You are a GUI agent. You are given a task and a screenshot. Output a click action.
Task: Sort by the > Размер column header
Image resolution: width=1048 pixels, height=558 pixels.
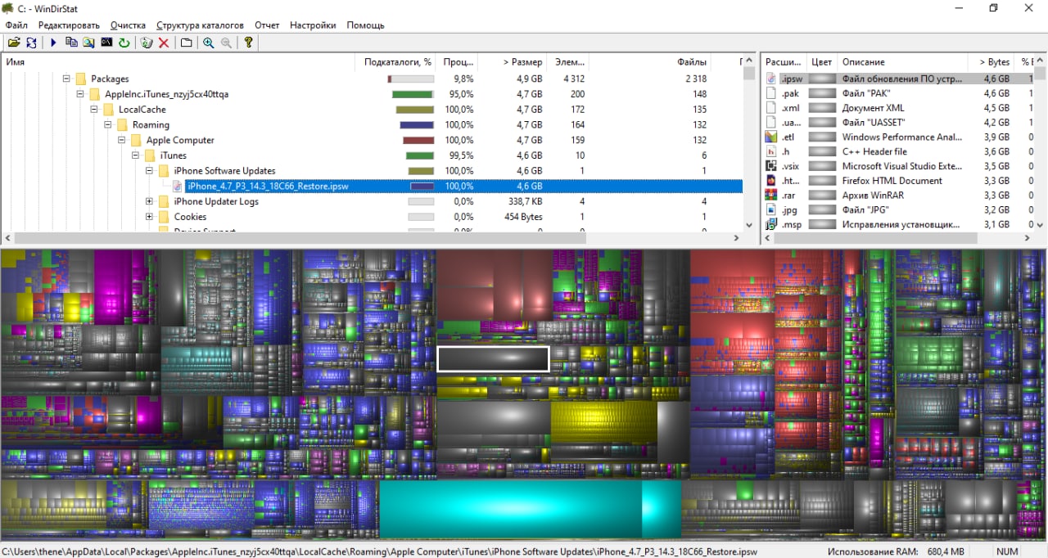point(513,62)
